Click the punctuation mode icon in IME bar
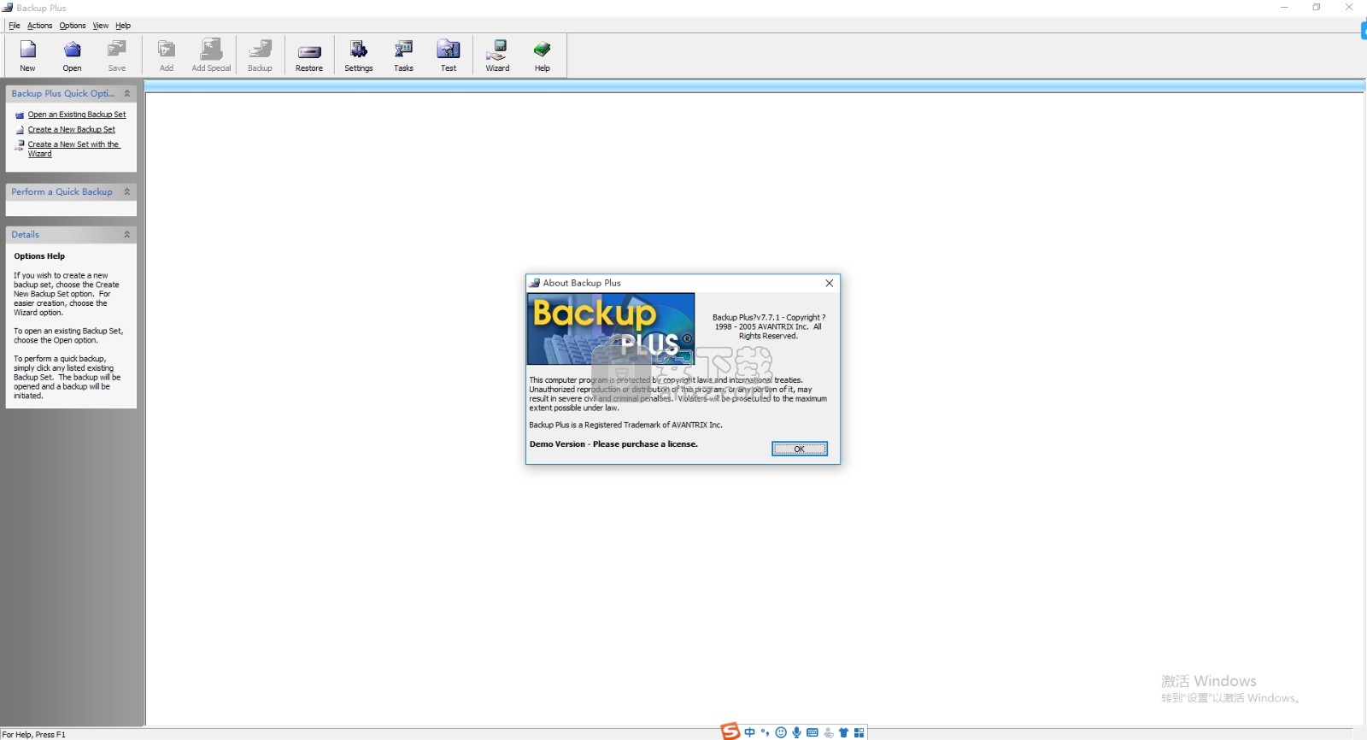1367x740 pixels. point(765,732)
